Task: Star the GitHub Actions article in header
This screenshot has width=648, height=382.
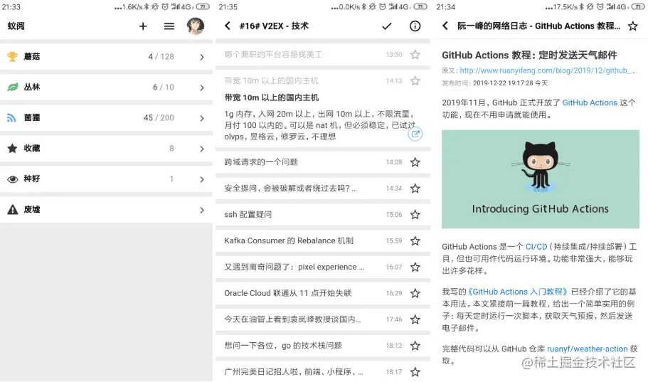Action: click(x=633, y=26)
